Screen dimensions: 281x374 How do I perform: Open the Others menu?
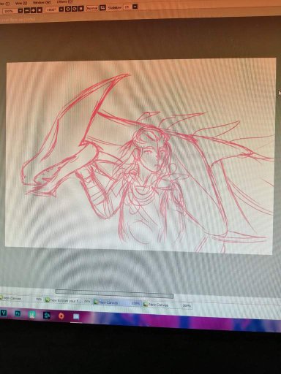tap(64, 1)
